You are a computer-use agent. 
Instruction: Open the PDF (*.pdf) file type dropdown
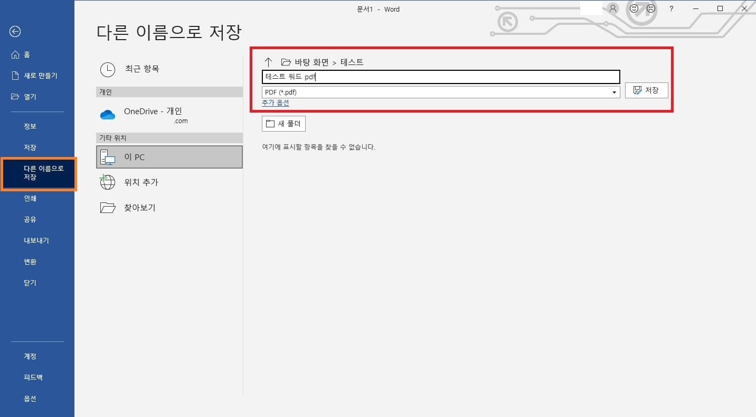tap(613, 91)
